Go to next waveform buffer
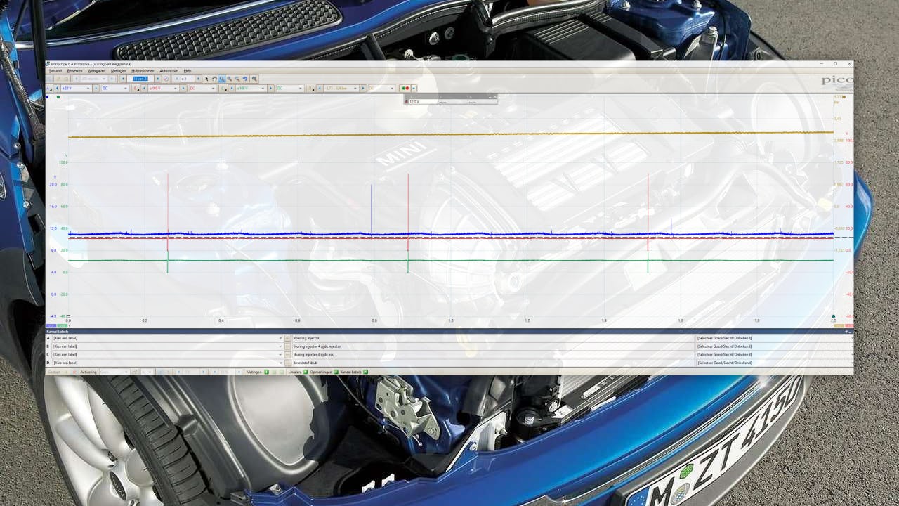Viewport: 899px width, 506px height. point(158,79)
